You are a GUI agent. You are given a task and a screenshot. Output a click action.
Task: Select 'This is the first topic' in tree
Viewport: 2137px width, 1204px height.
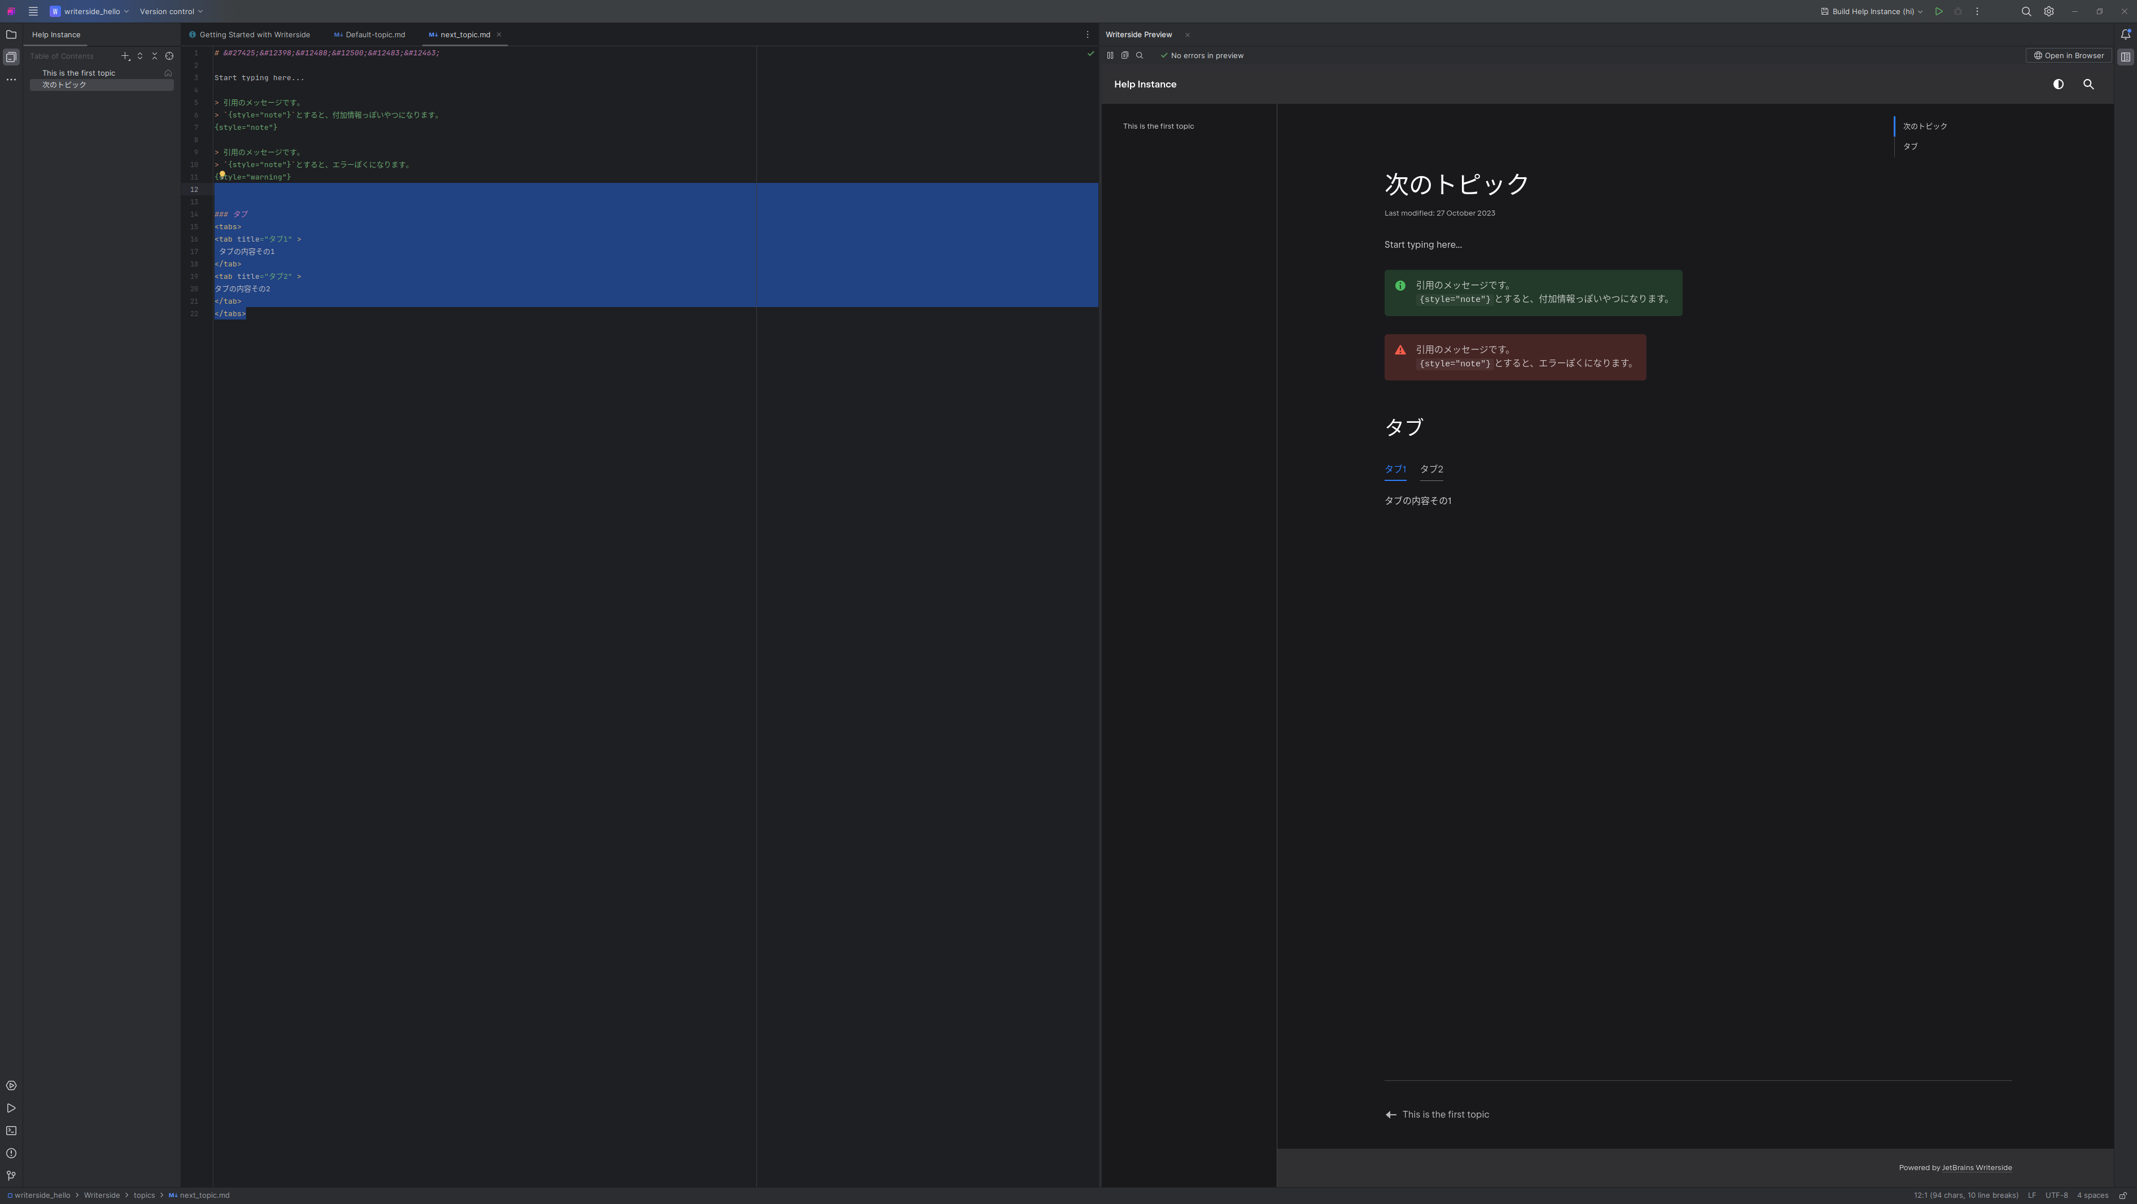pyautogui.click(x=79, y=73)
